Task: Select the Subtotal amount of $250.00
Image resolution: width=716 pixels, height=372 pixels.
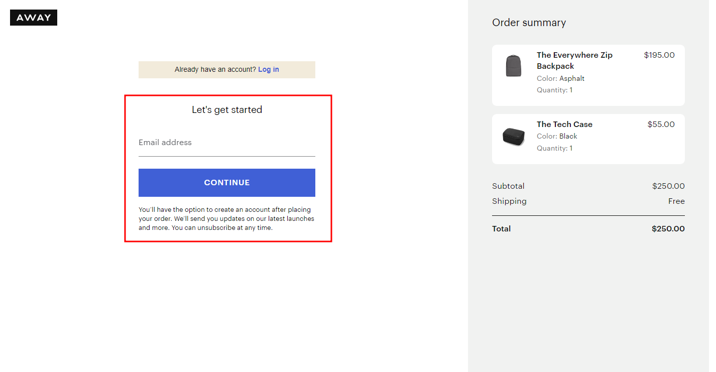Action: 668,186
